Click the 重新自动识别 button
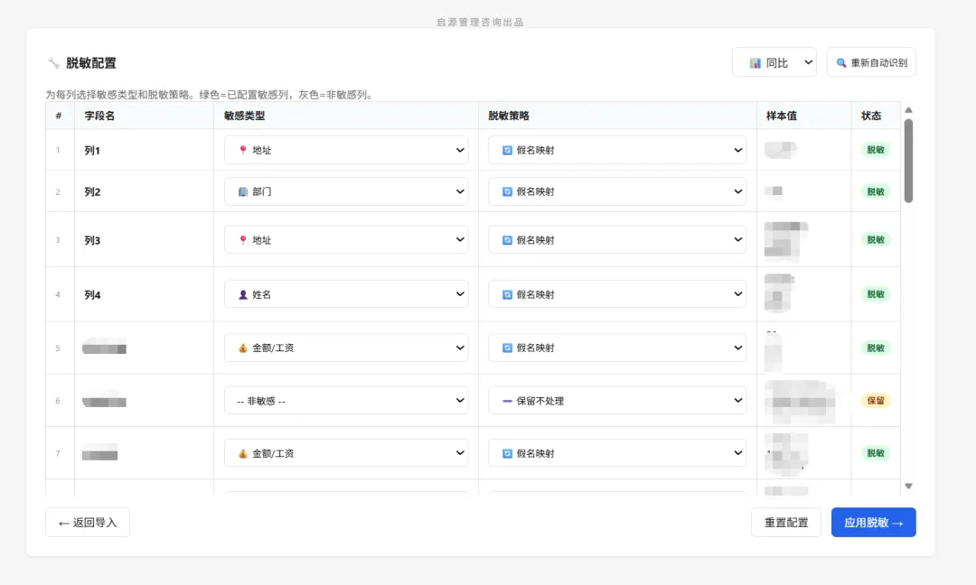This screenshot has height=585, width=976. (871, 62)
